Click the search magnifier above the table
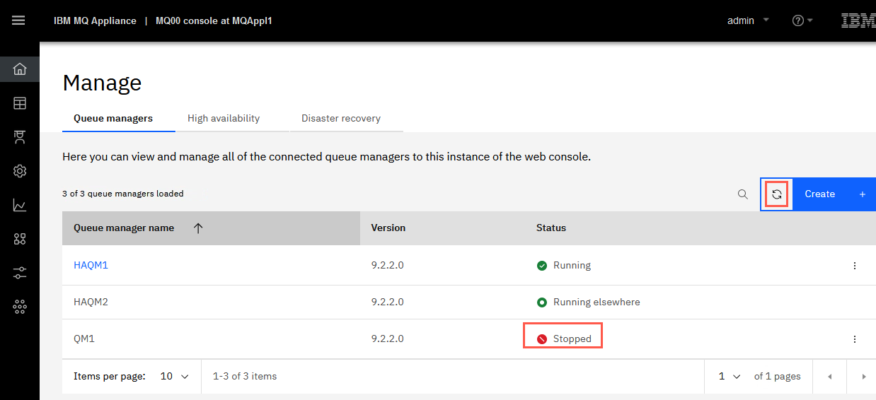 743,194
